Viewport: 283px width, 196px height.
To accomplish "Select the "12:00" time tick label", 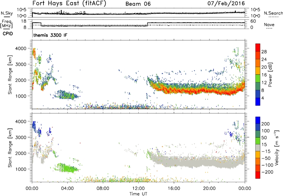I will pyautogui.click(x=138, y=189).
